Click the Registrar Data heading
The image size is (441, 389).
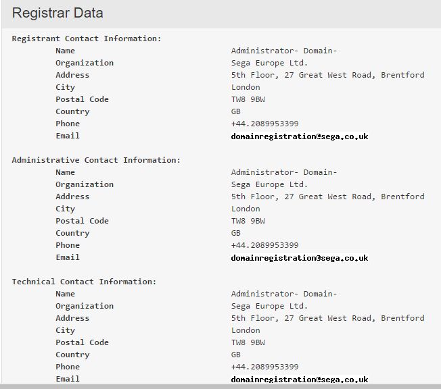tap(57, 14)
